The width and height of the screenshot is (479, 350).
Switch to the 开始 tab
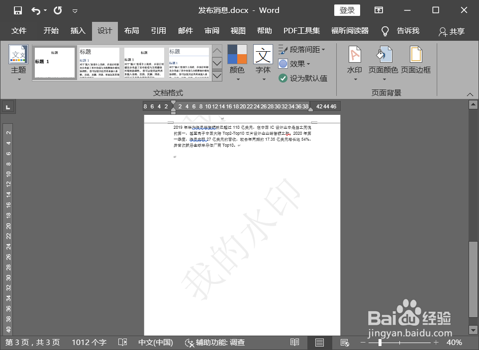click(x=51, y=31)
